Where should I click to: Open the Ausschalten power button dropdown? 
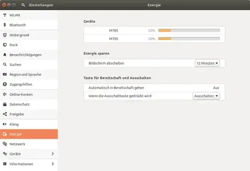(206, 96)
